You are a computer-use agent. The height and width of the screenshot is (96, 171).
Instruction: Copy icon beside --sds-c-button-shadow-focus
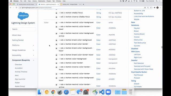tap(56, 13)
